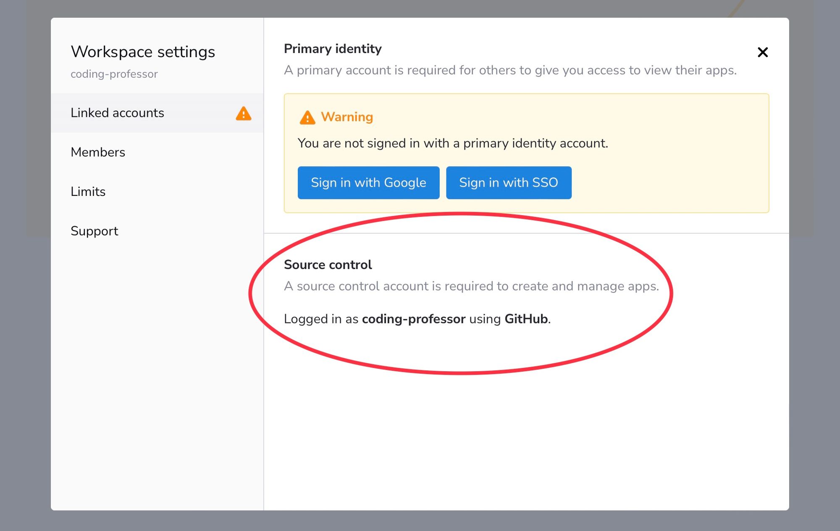Click the Workspace settings title

point(143,52)
